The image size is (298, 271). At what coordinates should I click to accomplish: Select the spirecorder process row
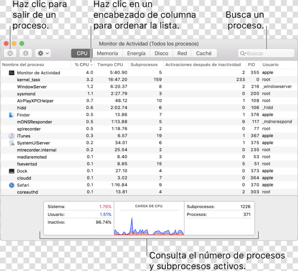coord(149,129)
